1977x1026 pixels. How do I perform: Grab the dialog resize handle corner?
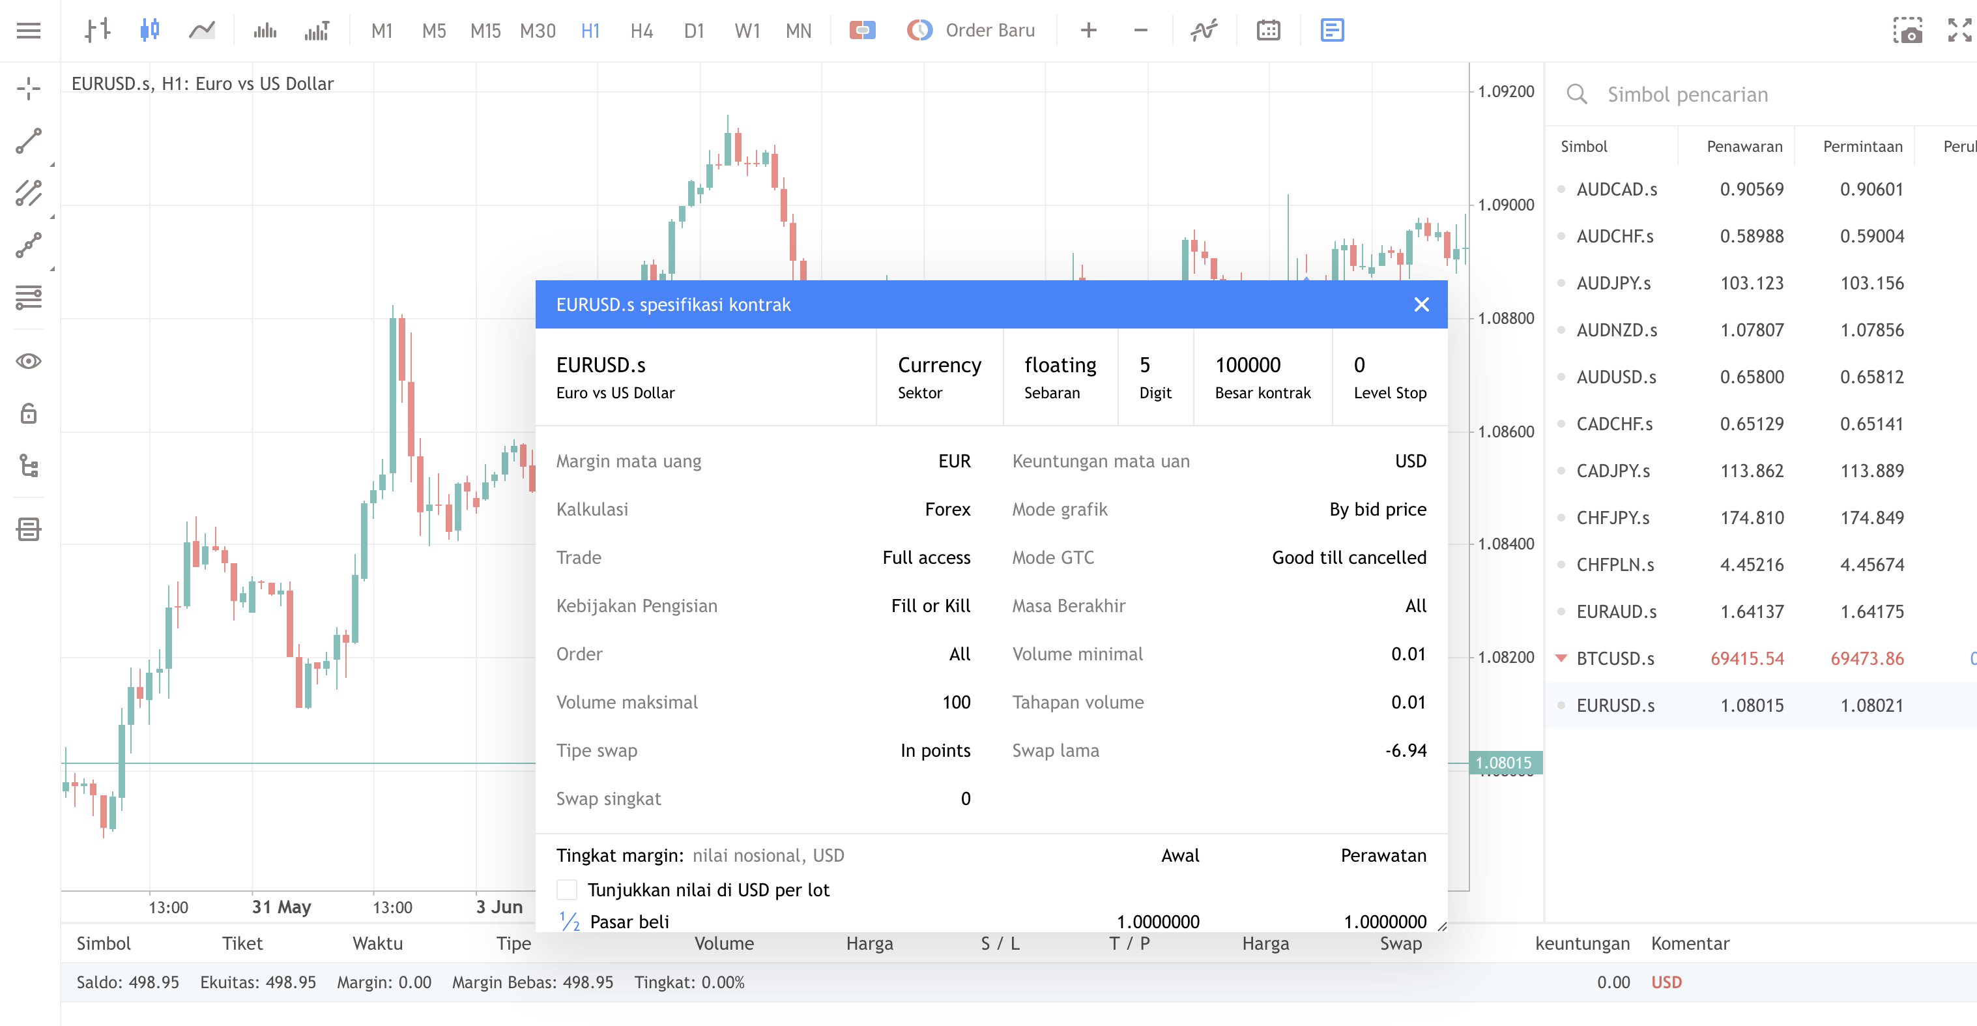(1441, 926)
